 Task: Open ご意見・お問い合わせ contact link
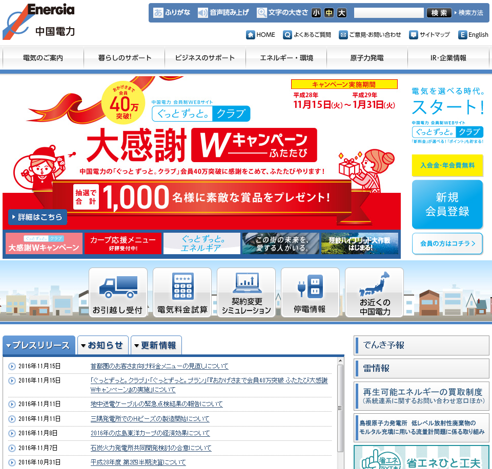(x=370, y=35)
